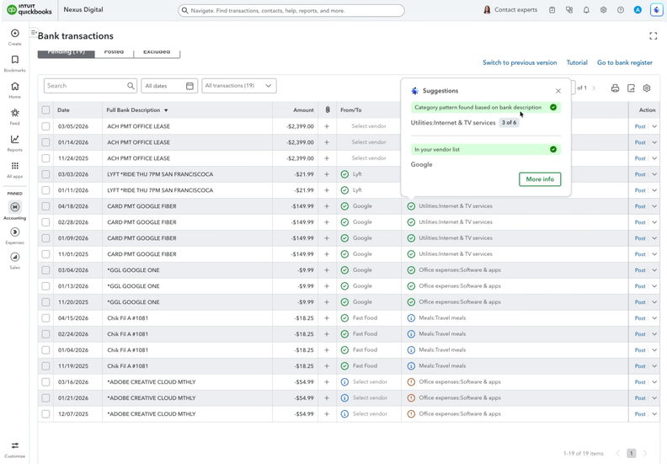The image size is (667, 464).
Task: Click More info in Suggestions
Action: [x=540, y=179]
